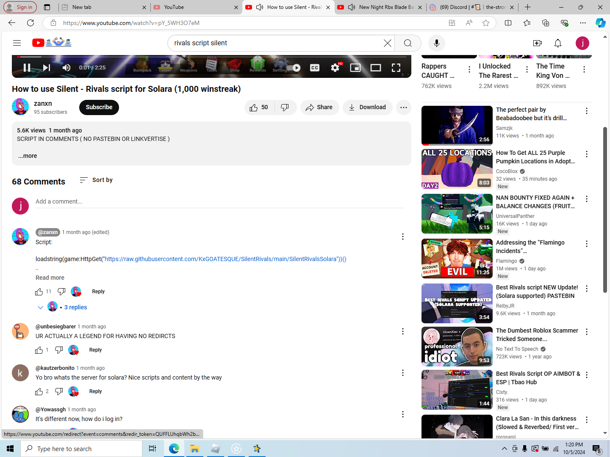The height and width of the screenshot is (457, 610).
Task: Enter full screen video mode
Action: click(396, 68)
